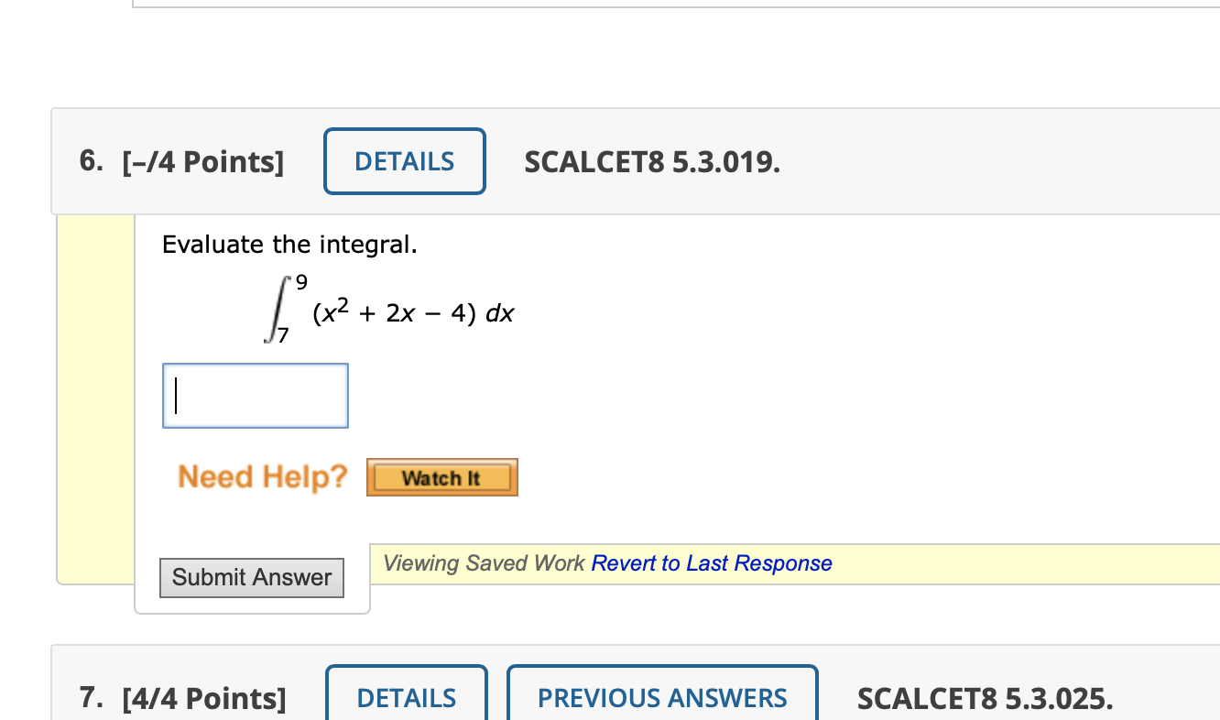The width and height of the screenshot is (1220, 720).
Task: Select the SCALCET8 5.3.019 problem reference
Action: tap(652, 161)
